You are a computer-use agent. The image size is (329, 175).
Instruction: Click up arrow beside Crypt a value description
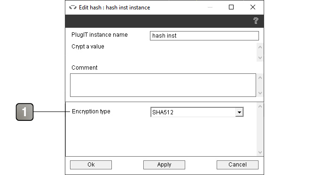pos(260,47)
